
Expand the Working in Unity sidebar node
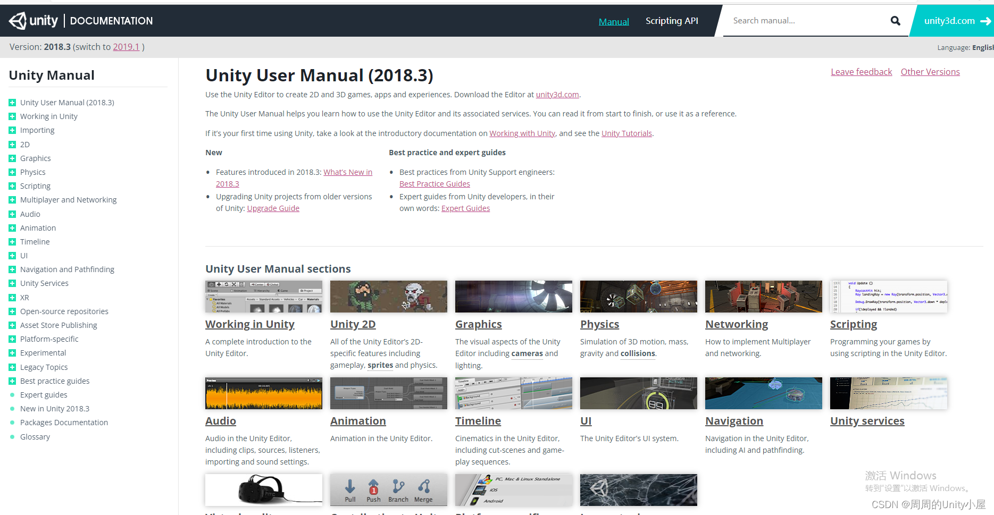click(12, 116)
